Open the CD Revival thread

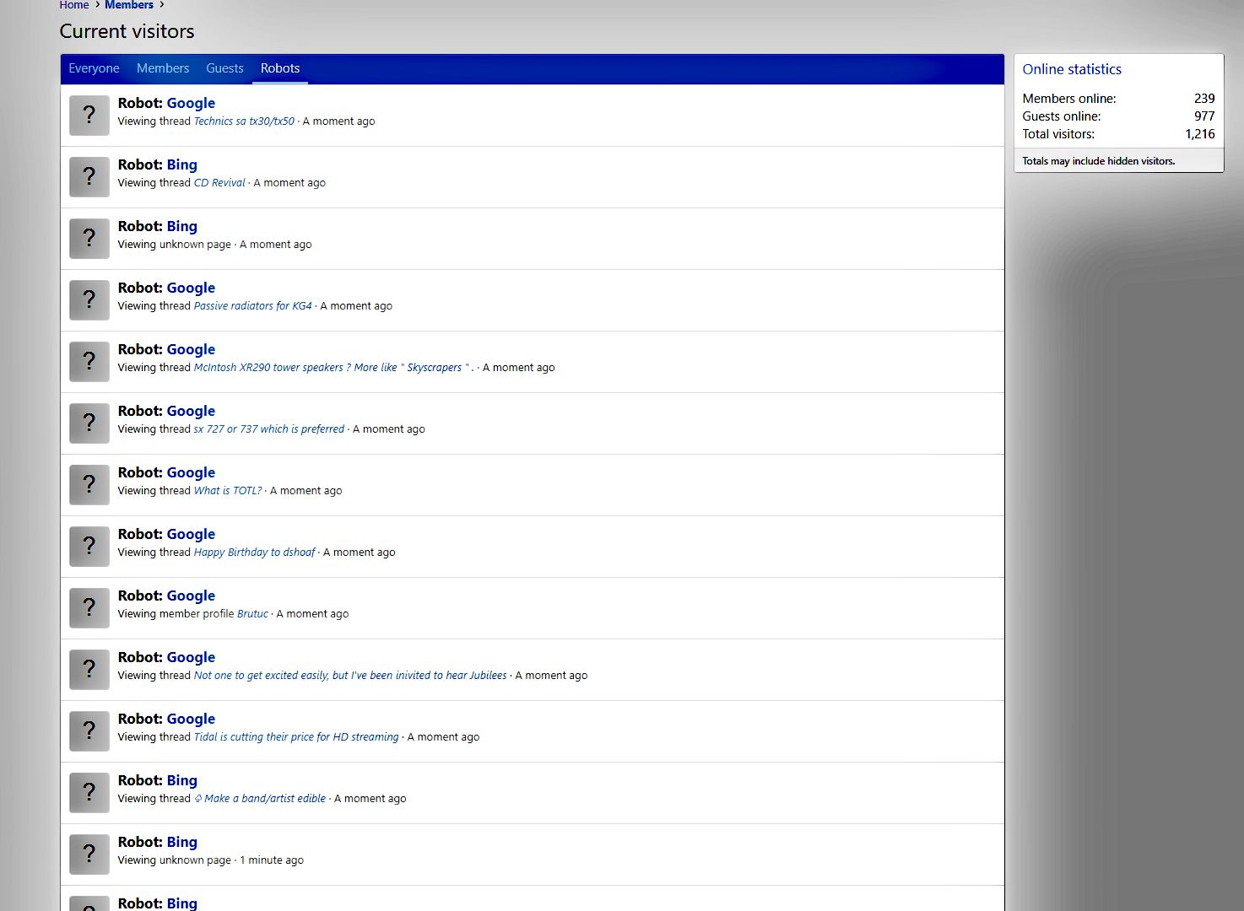pos(219,183)
